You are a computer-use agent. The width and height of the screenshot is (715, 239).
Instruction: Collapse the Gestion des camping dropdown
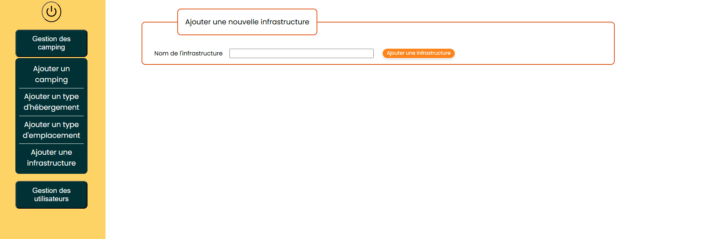(51, 43)
